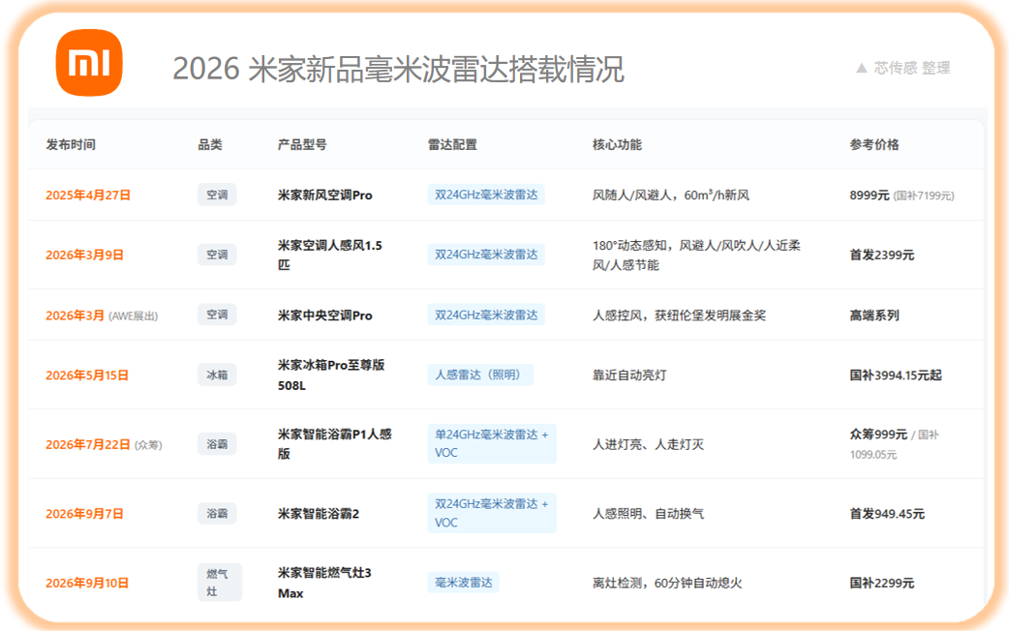
Task: Click the 浴霸 tag in 浴霸P1人感版 row
Action: coord(217,444)
